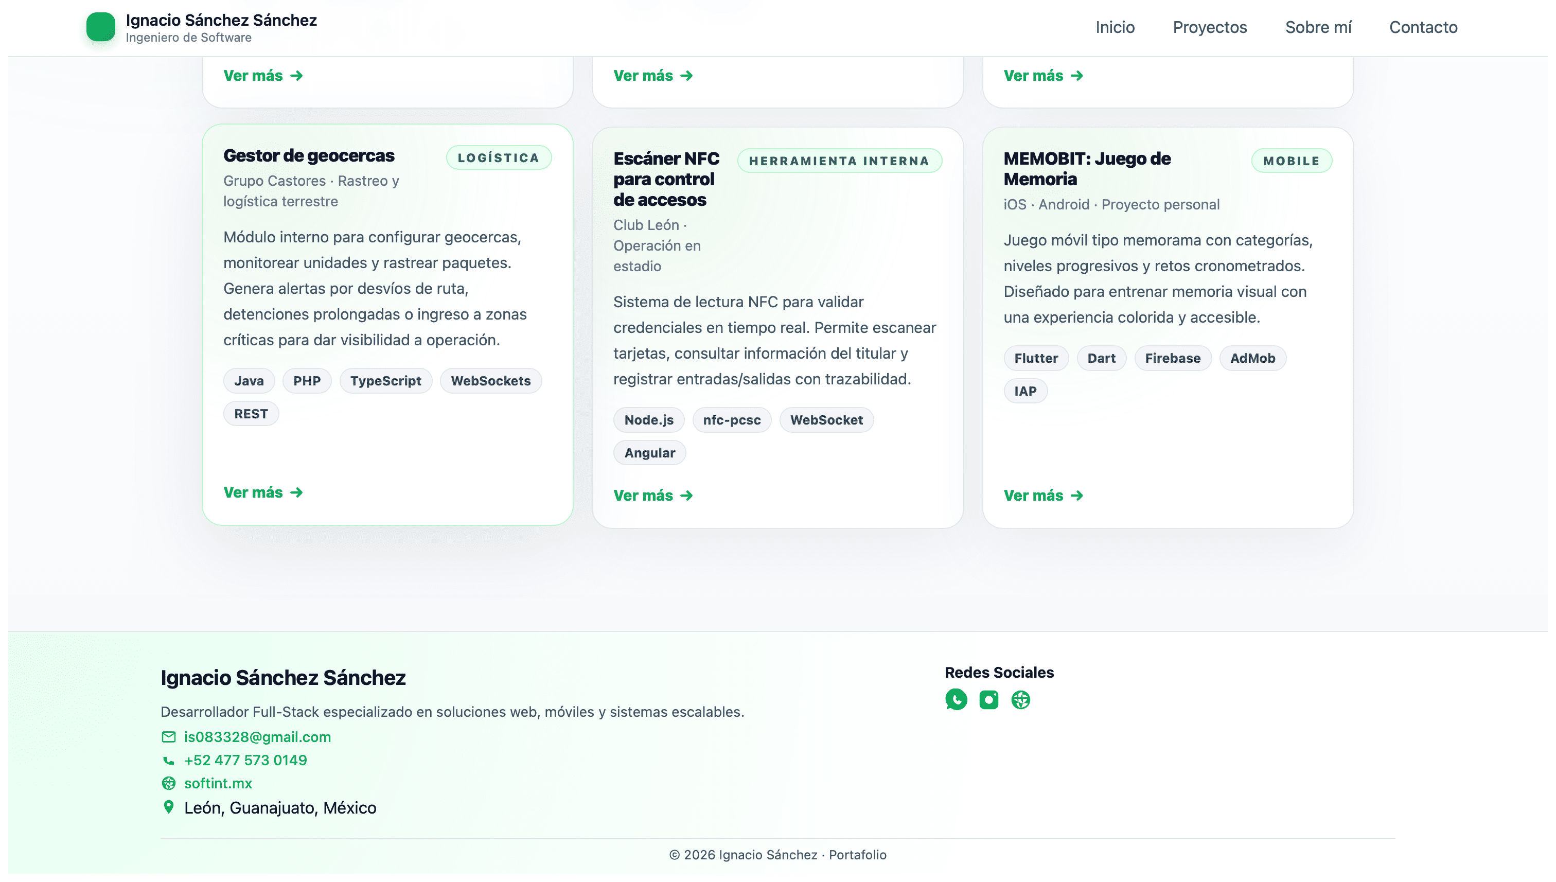Click the Java tag
The width and height of the screenshot is (1556, 882).
pyautogui.click(x=249, y=381)
